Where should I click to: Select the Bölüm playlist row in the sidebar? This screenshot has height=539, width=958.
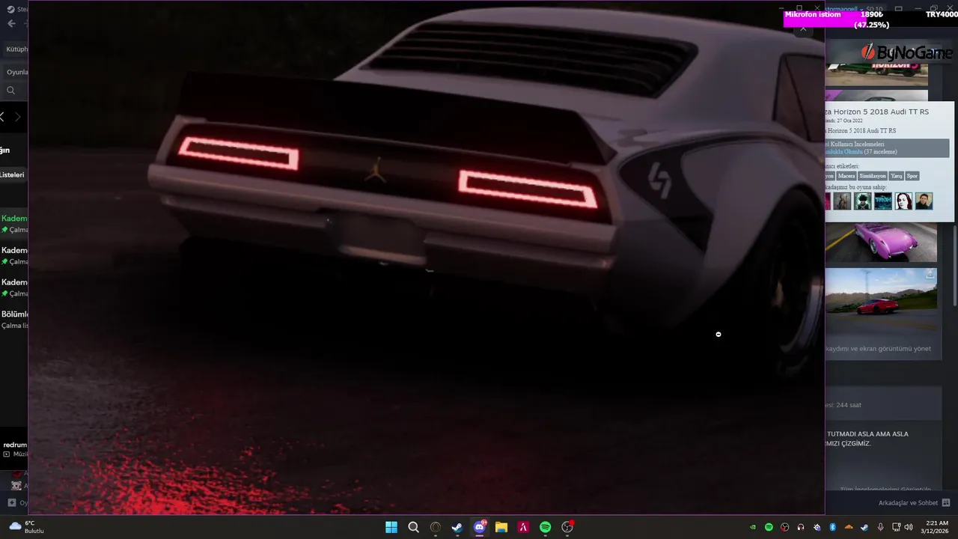point(14,319)
